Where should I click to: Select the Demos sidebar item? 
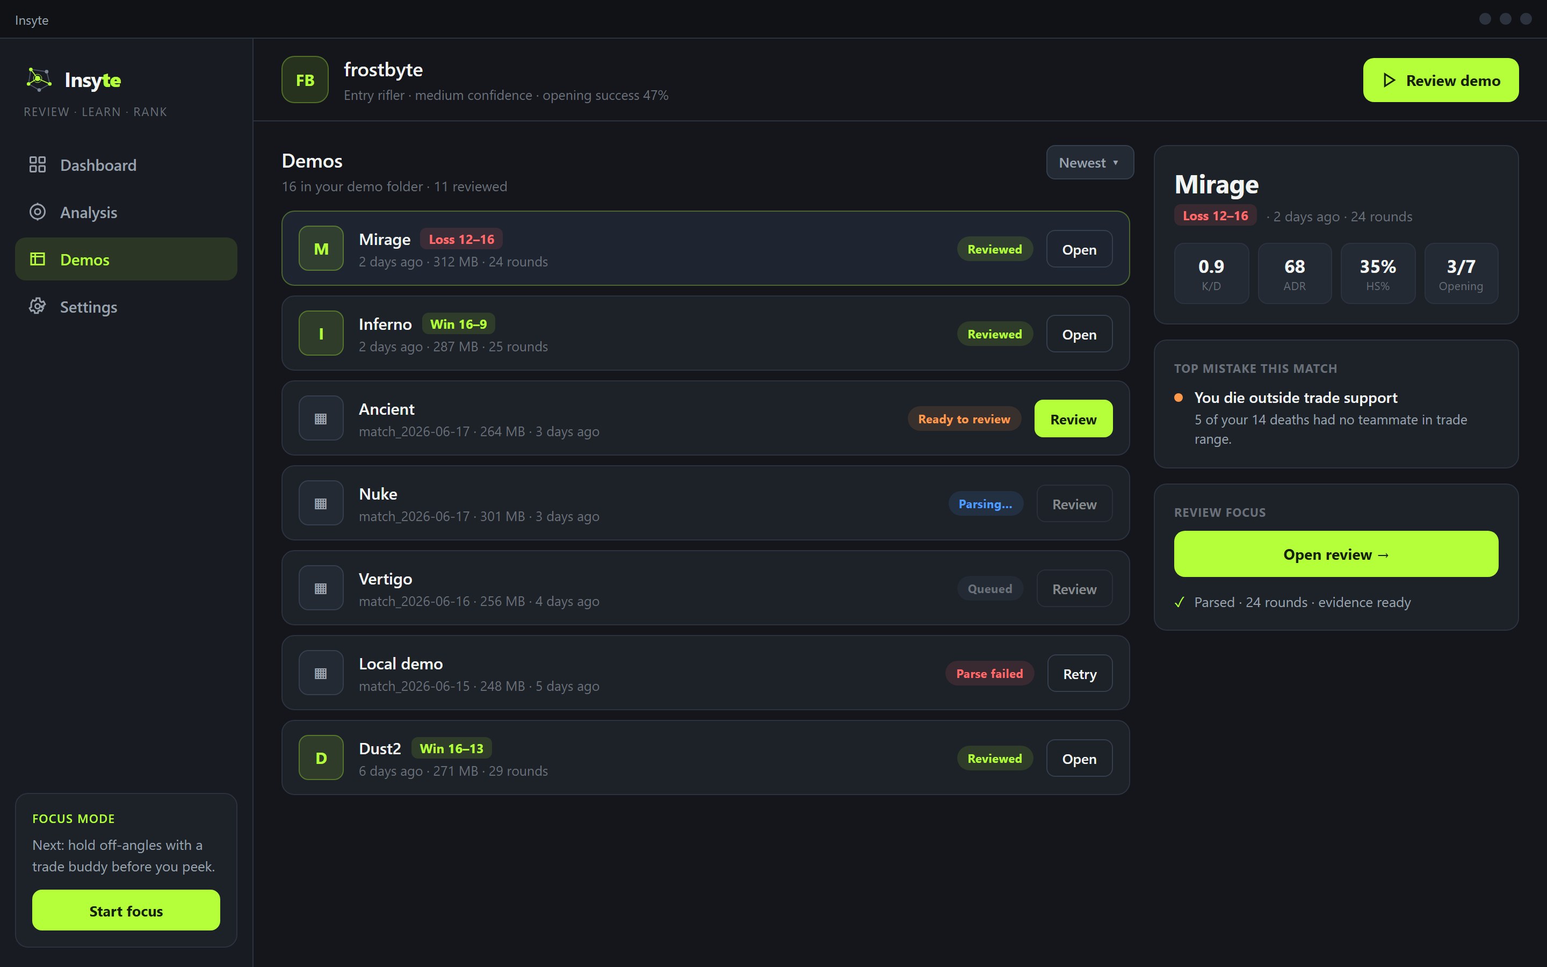coord(126,259)
